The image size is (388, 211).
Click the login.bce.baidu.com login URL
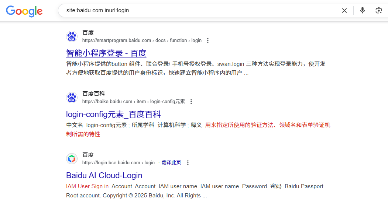(118, 163)
